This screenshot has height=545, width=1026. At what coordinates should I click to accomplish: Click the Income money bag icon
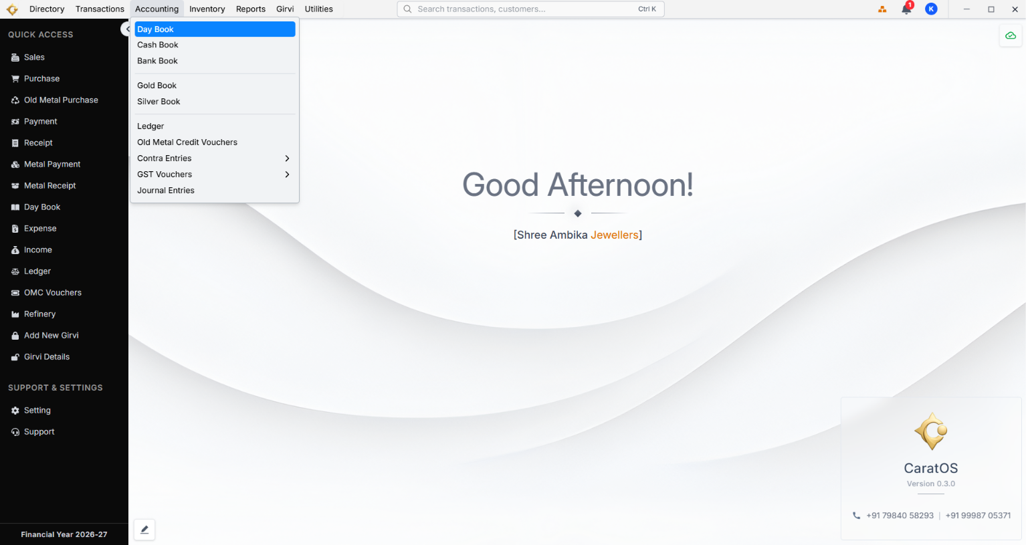tap(15, 250)
